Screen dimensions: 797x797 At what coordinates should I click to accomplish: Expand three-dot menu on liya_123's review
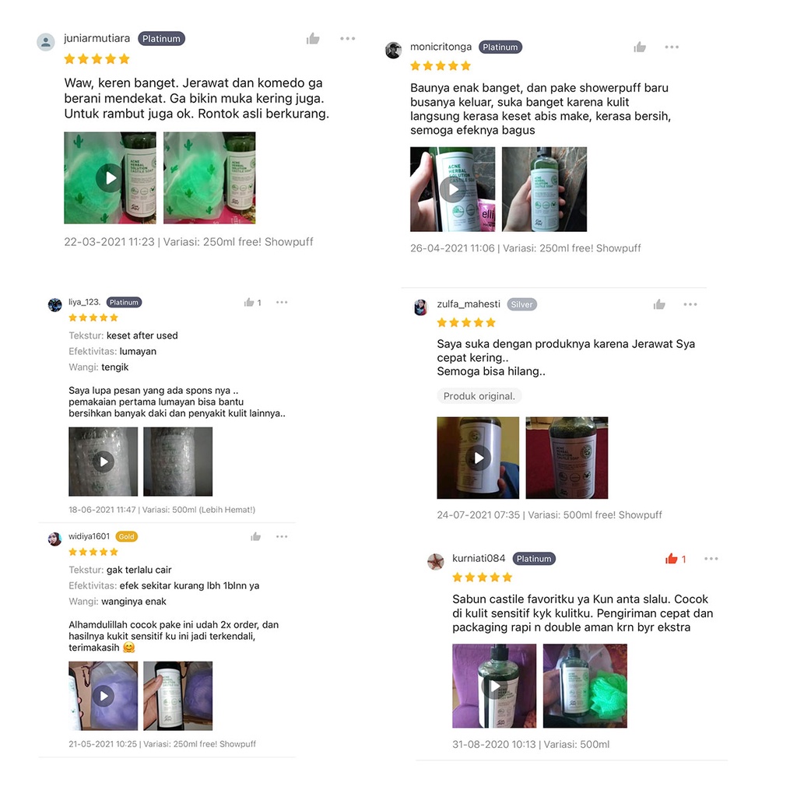[282, 303]
